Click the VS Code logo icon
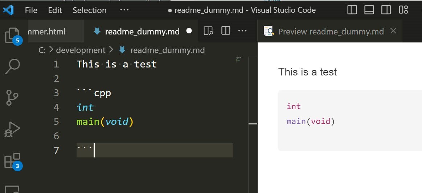Image resolution: width=422 pixels, height=193 pixels. (x=8, y=10)
